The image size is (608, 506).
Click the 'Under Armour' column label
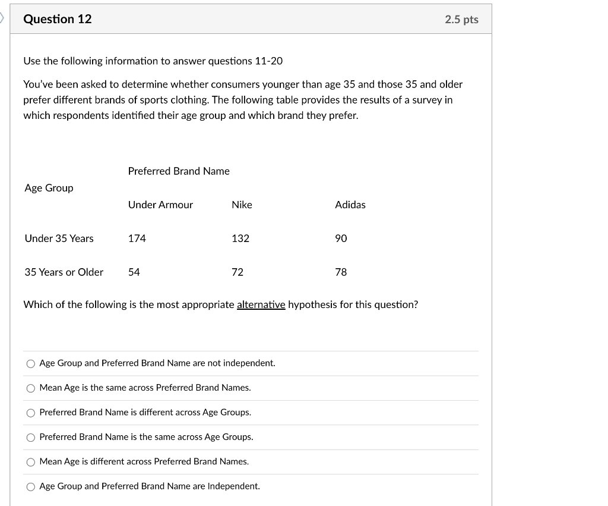tap(160, 205)
